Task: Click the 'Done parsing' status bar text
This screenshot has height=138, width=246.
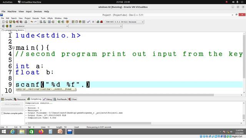Action: pyautogui.click(x=99, y=127)
